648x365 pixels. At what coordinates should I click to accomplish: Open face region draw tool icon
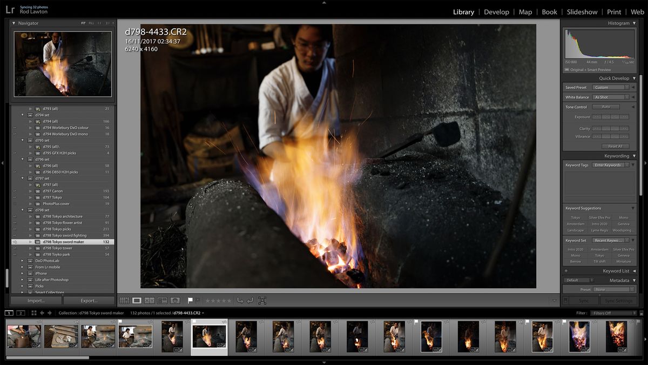tap(262, 300)
